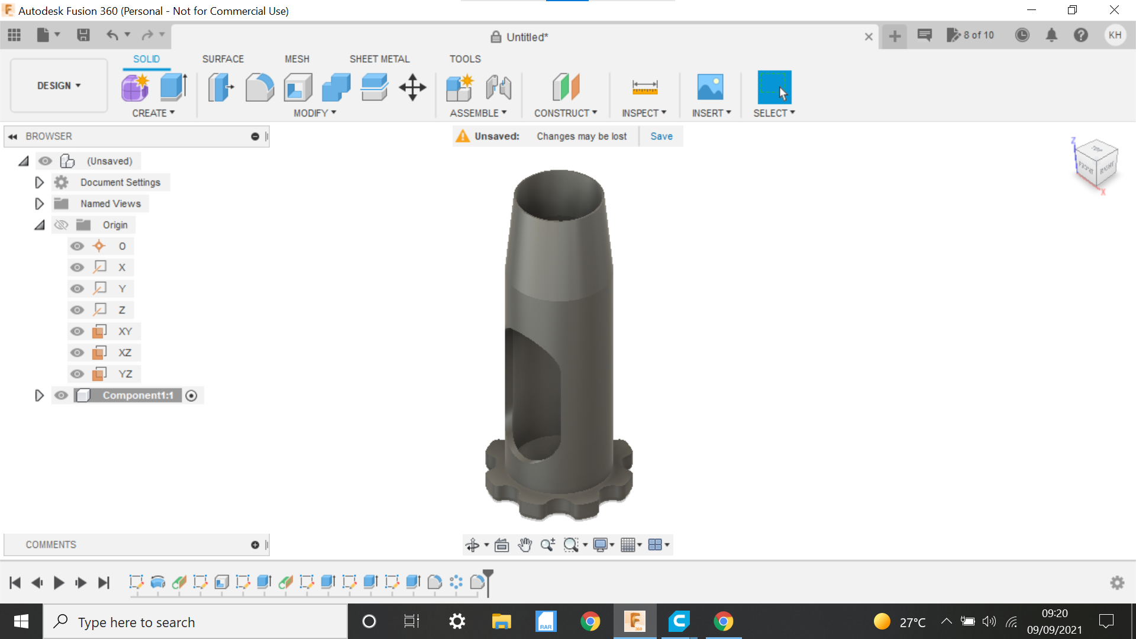Collapse the Origin folder
Image resolution: width=1136 pixels, height=639 pixels.
pyautogui.click(x=40, y=225)
